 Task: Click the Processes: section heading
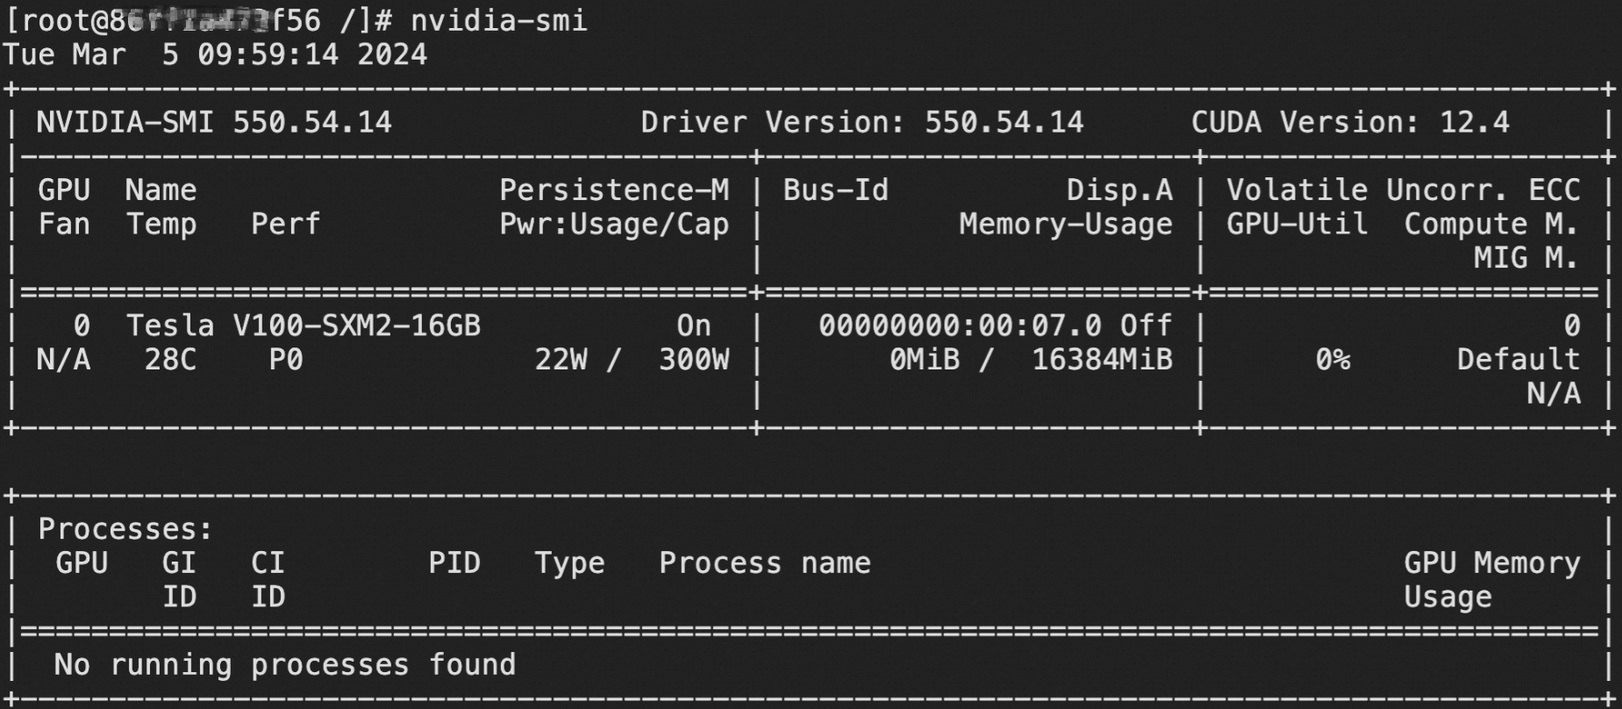(x=125, y=529)
